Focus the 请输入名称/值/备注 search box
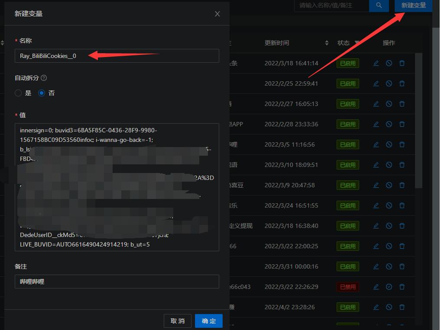The height and width of the screenshot is (330, 441). pos(331,5)
